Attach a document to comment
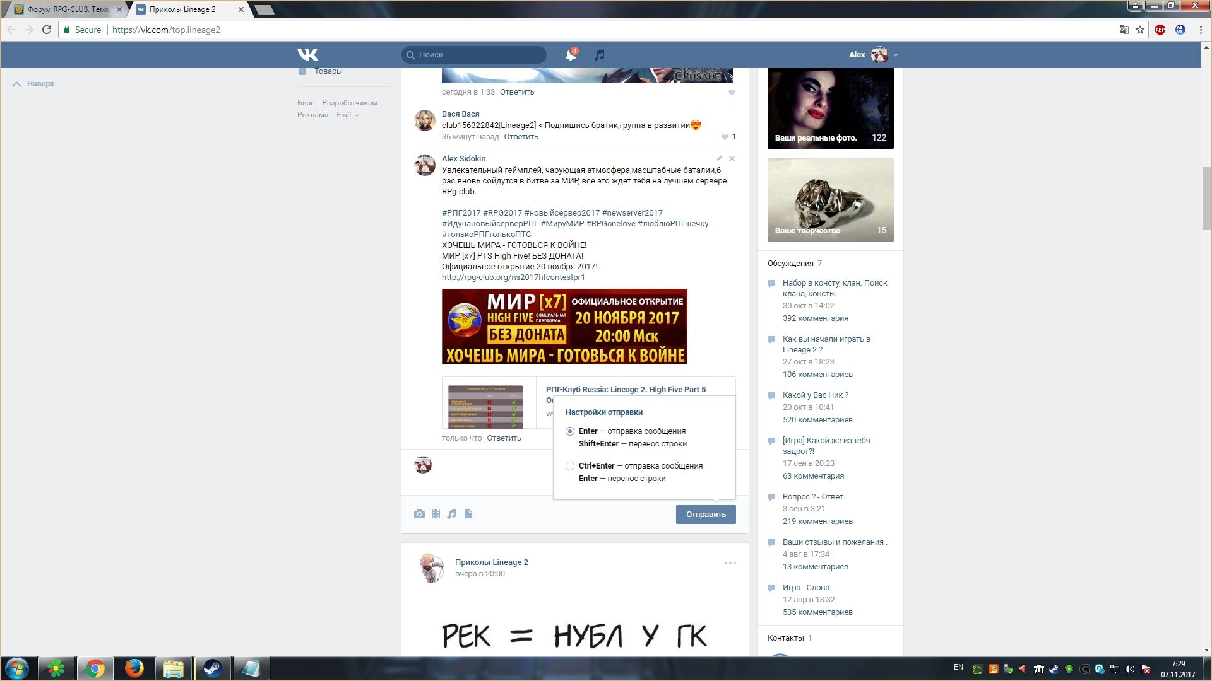Screen dimensions: 1212x681 point(468,514)
